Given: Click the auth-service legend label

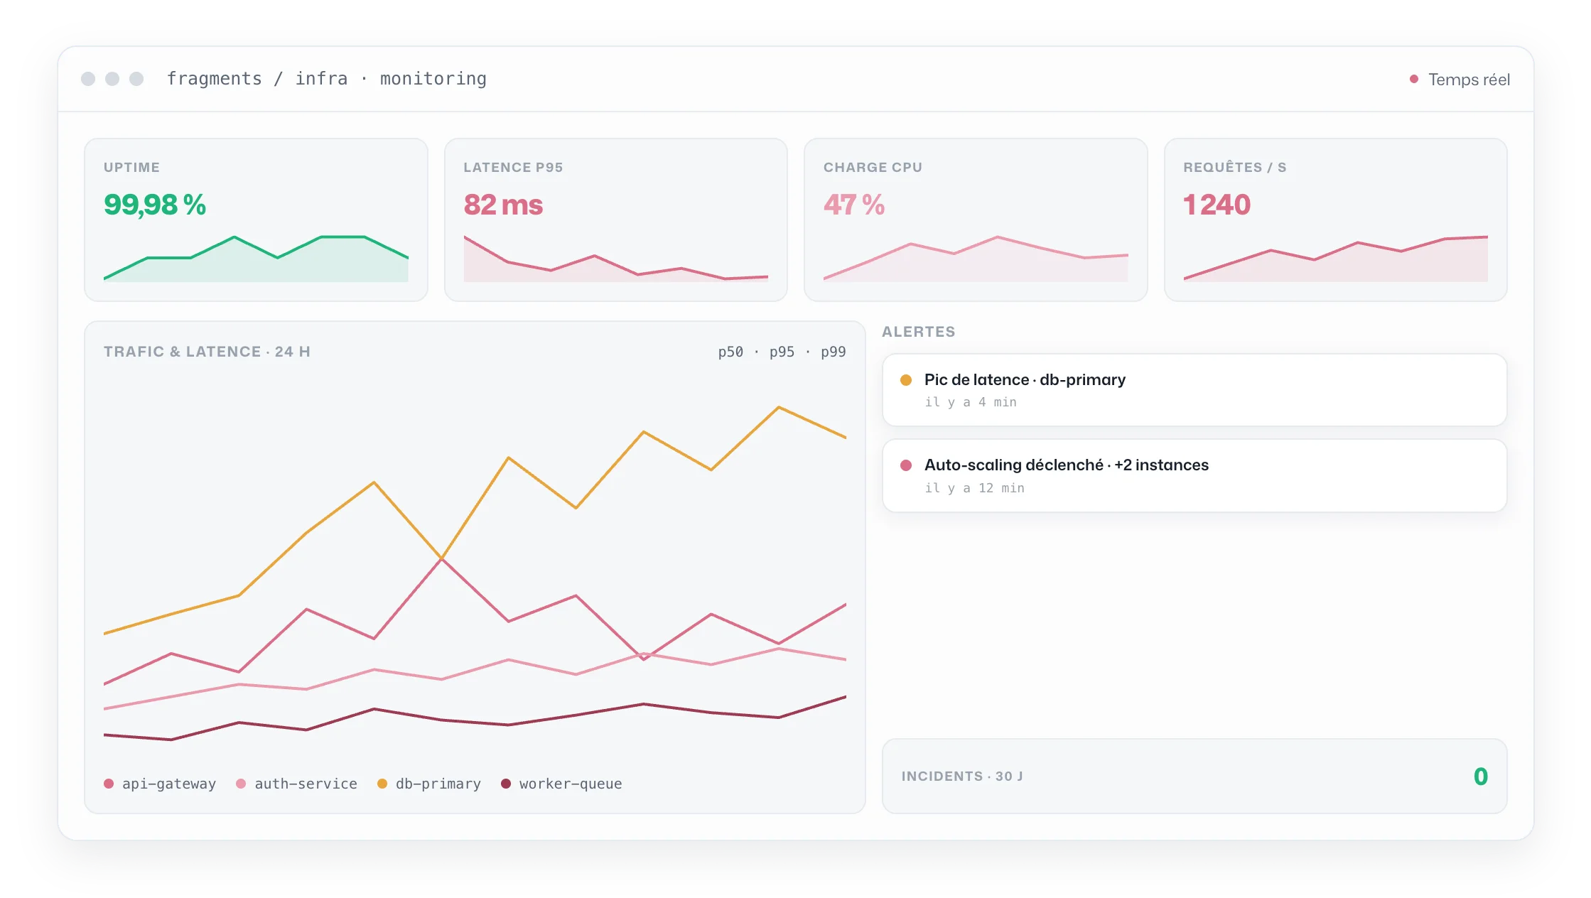Looking at the screenshot, I should pyautogui.click(x=306, y=784).
